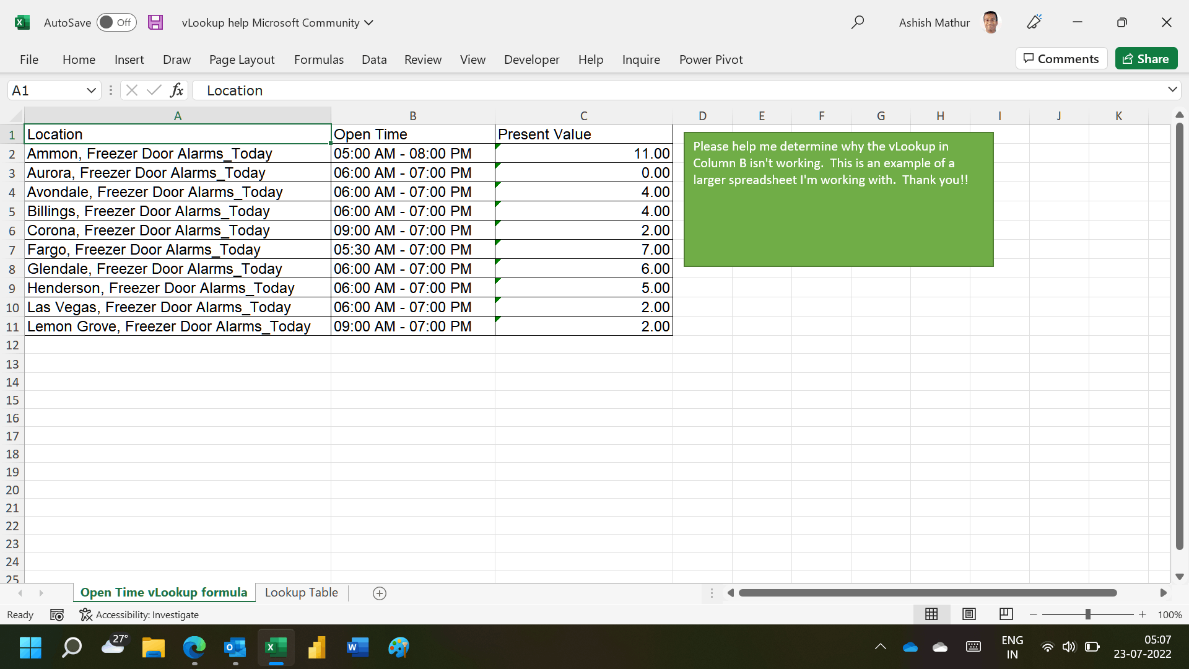Screen dimensions: 1189x669
Task: Open Page Break Preview from status bar
Action: pos(1006,614)
